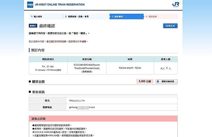Click JR-WEST ONLINE TRAIN RESERVATION title

point(60,5)
